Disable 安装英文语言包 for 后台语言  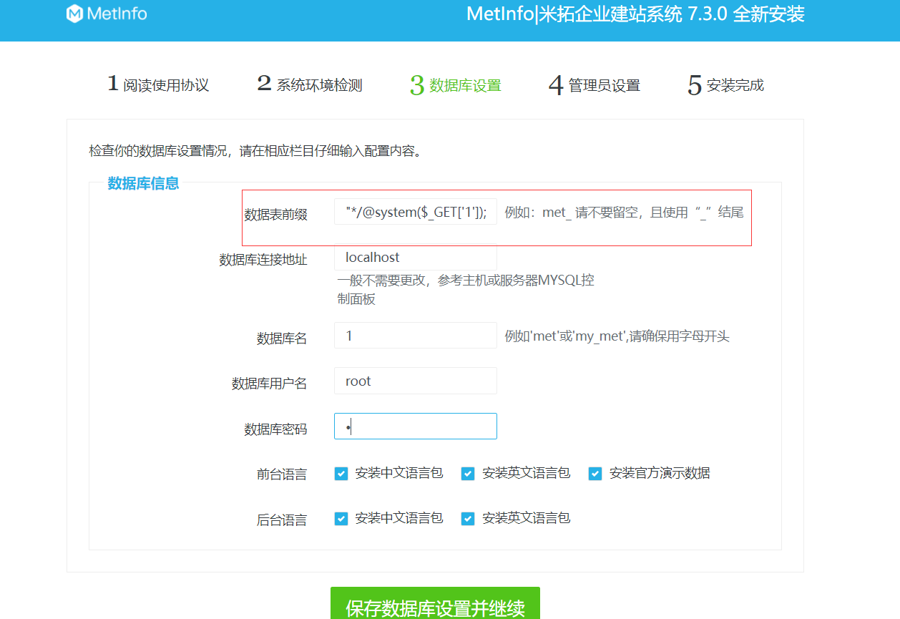point(468,518)
